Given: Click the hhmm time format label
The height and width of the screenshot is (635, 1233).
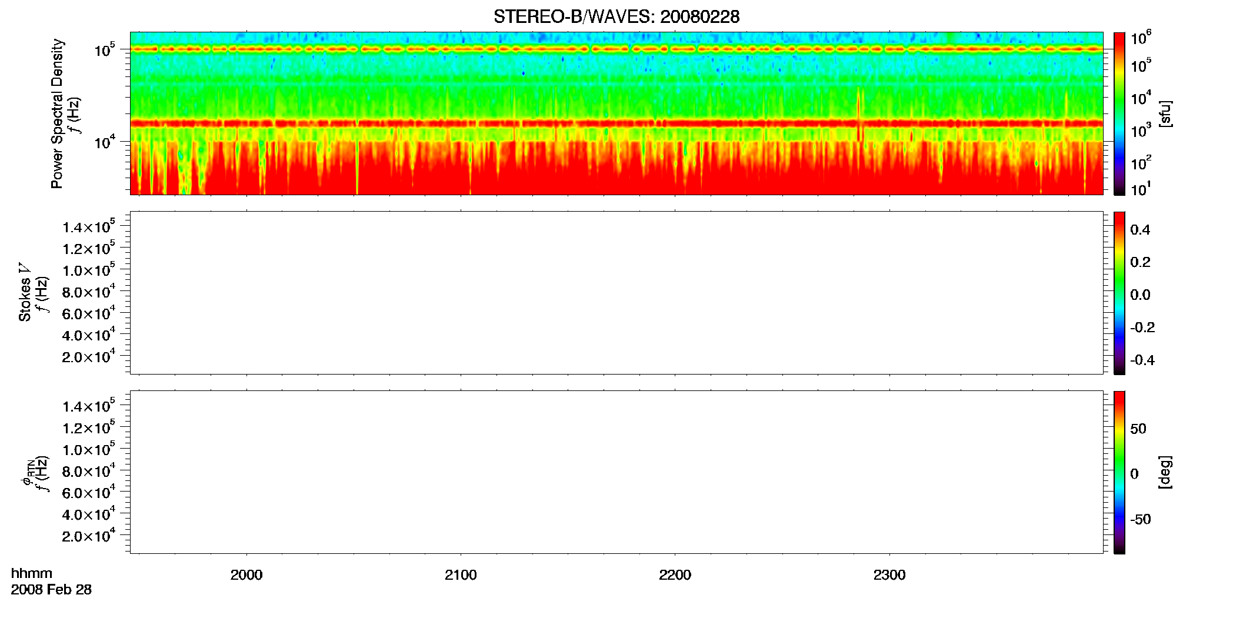Looking at the screenshot, I should [32, 573].
